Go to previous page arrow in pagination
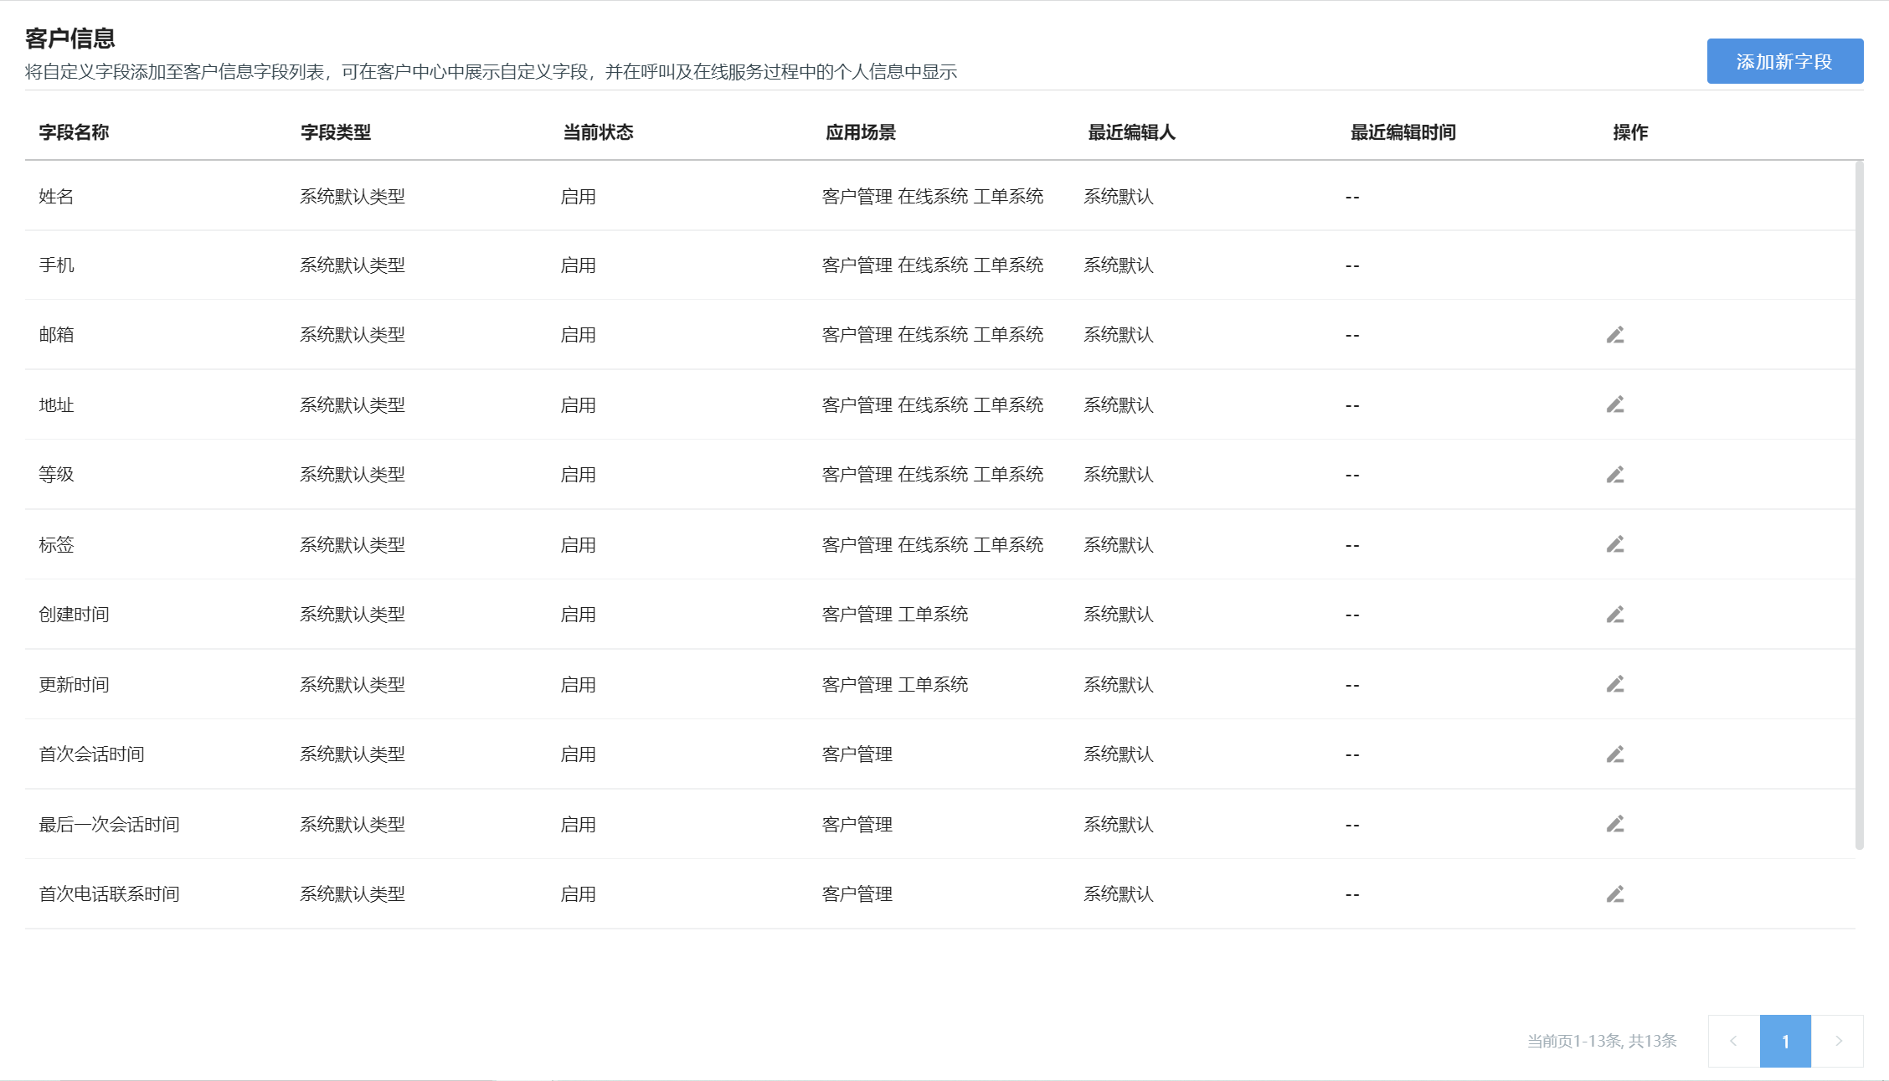Viewport: 1889px width, 1081px height. coord(1733,1041)
